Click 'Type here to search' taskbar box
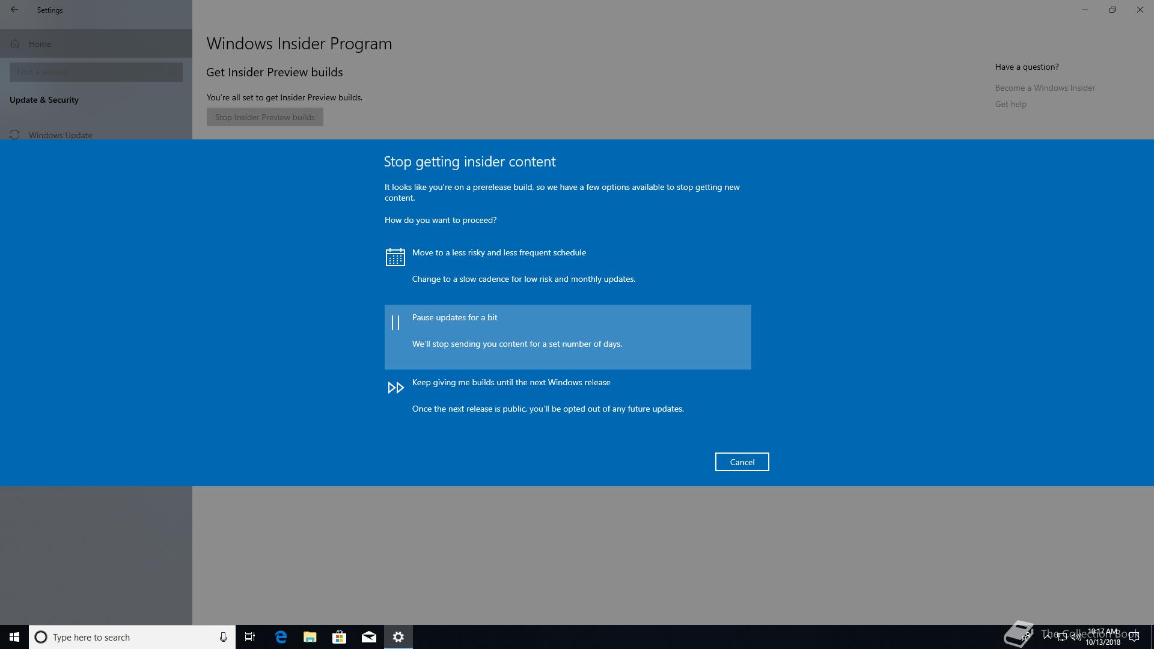 coord(132,637)
